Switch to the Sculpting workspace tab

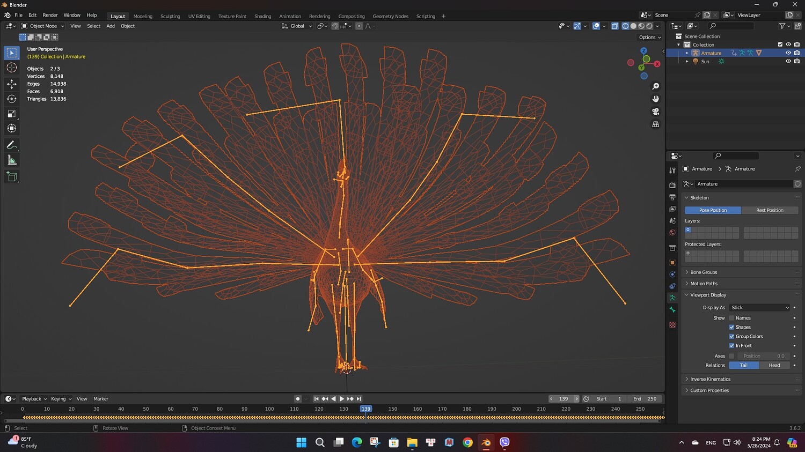tap(170, 16)
